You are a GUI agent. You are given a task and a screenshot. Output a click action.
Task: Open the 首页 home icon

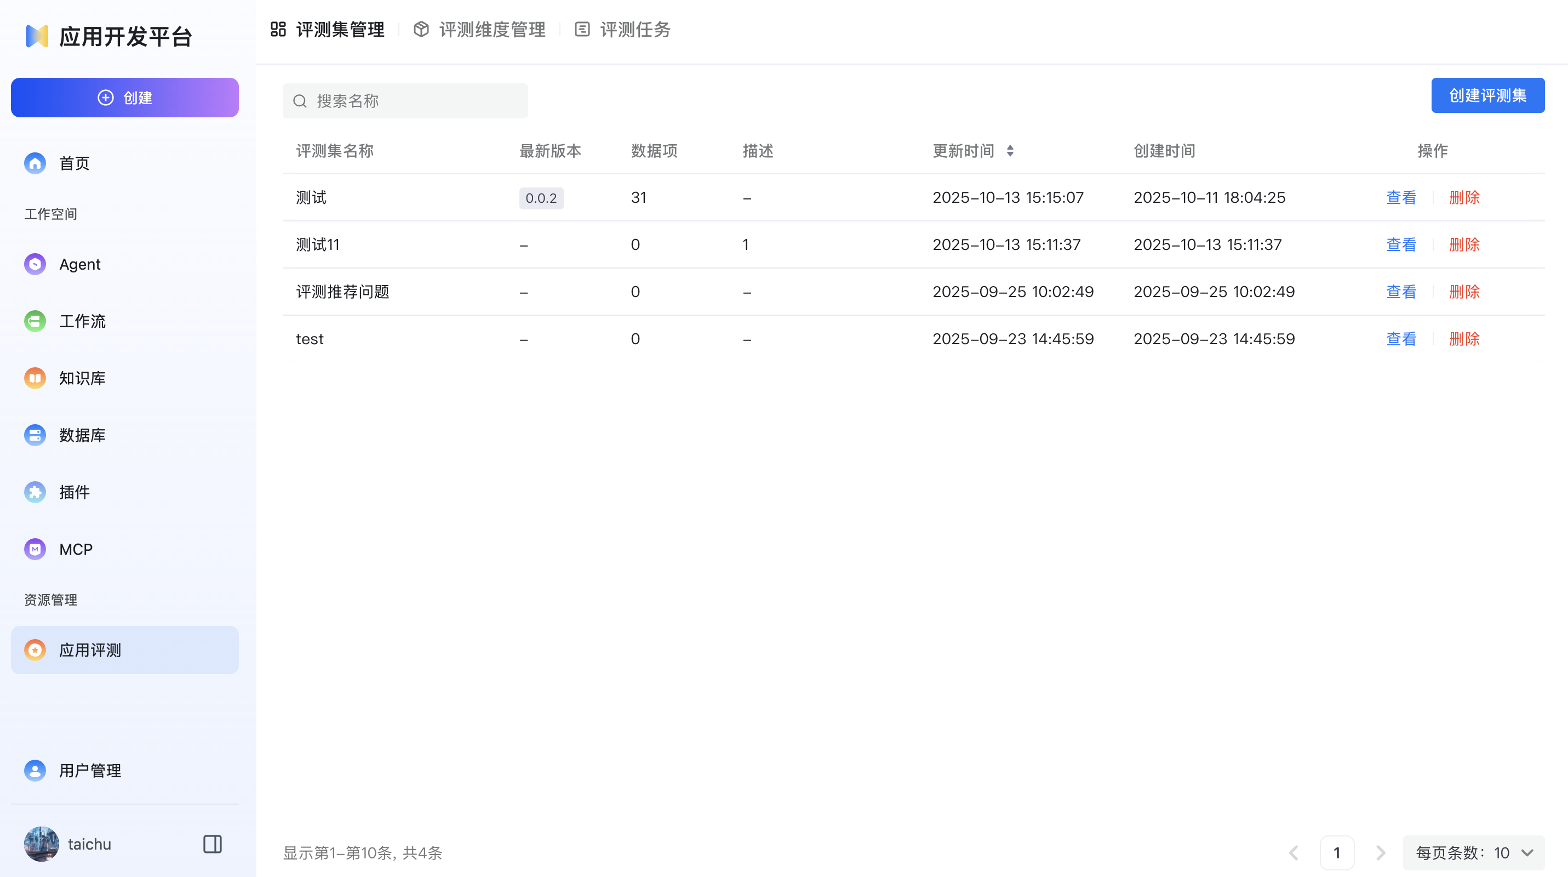(35, 163)
